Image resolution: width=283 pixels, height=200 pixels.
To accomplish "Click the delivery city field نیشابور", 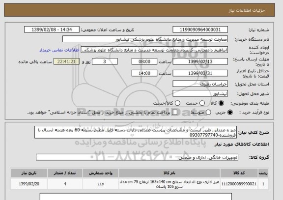I will click(200, 93).
